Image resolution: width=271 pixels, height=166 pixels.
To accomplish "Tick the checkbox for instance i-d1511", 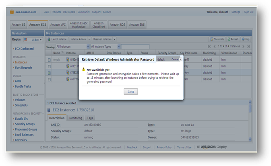I will 49,66.
